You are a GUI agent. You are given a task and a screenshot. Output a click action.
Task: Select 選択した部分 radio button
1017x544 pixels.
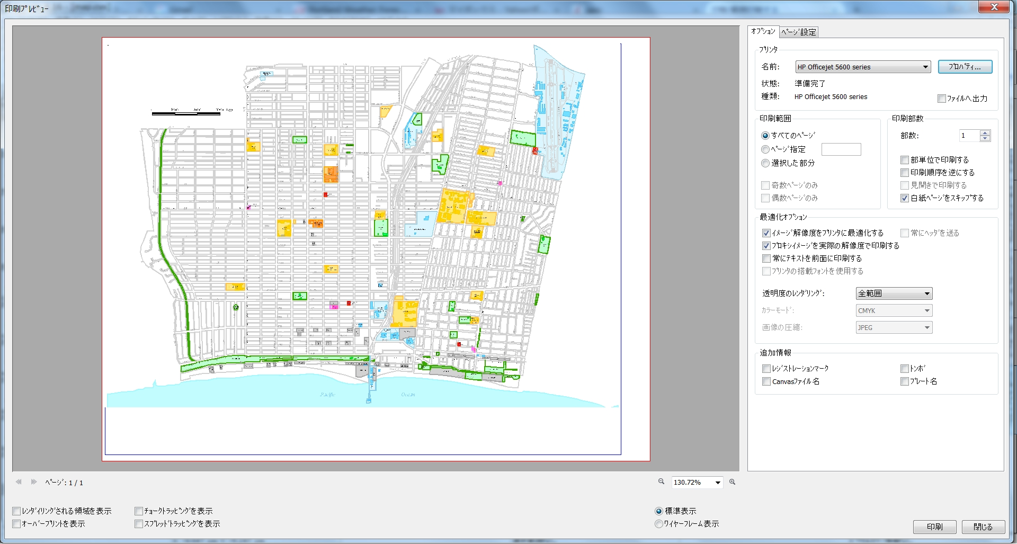coord(765,163)
